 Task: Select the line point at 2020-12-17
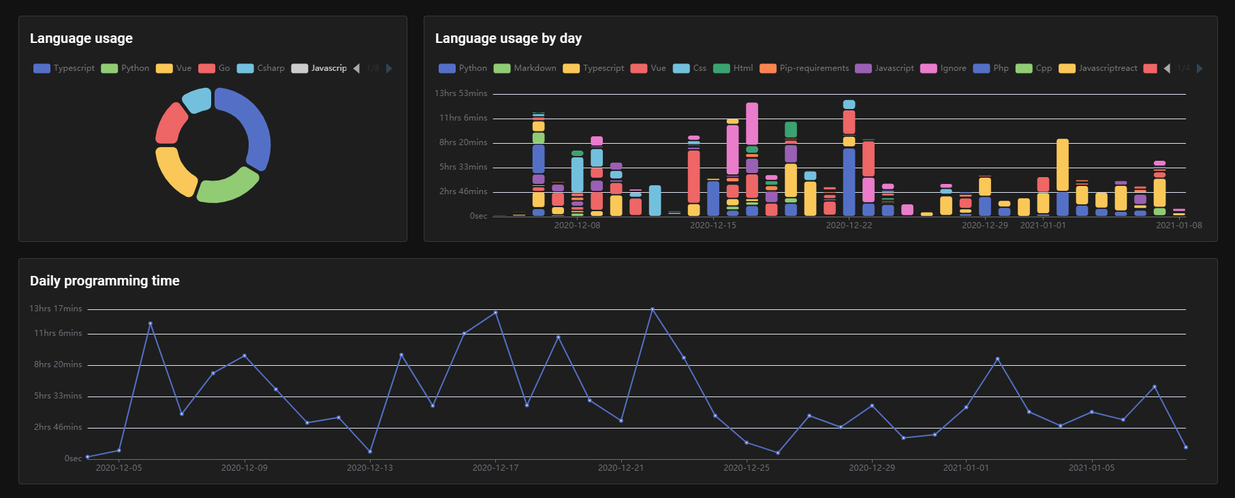[x=495, y=312]
